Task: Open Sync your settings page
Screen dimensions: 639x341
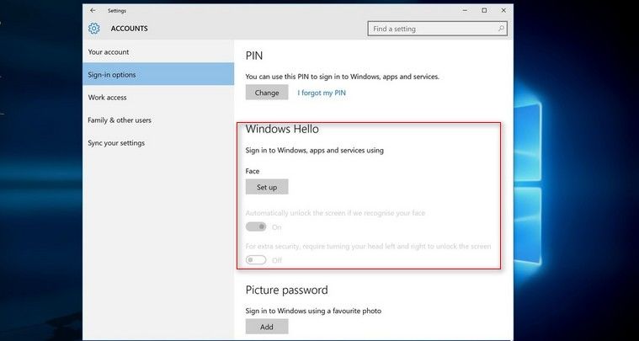Action: pyautogui.click(x=158, y=143)
